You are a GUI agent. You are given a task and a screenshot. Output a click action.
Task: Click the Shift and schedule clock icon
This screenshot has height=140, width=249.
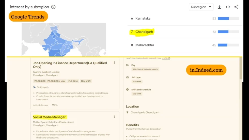point(127,89)
